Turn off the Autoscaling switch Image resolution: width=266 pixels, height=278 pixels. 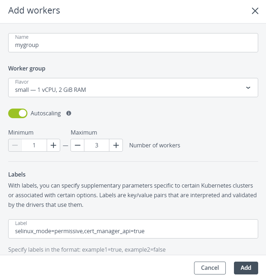(18, 113)
